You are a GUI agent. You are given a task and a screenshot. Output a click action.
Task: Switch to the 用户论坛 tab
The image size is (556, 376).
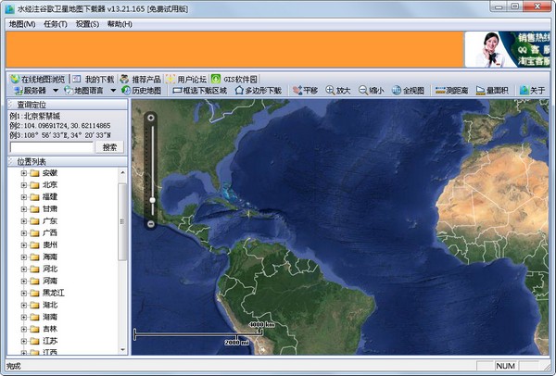(187, 79)
